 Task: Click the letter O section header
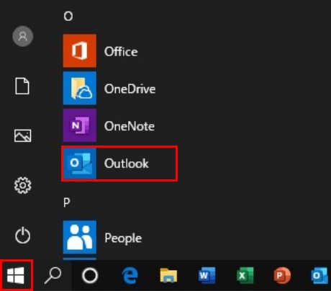click(x=68, y=17)
